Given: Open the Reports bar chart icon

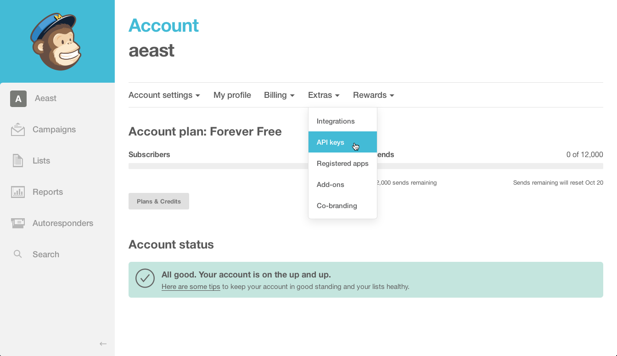Looking at the screenshot, I should (18, 192).
